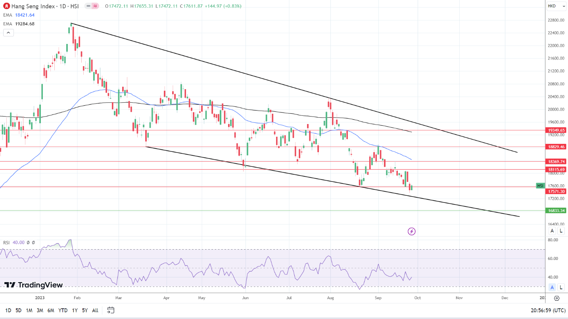Click the H17655.31 high value
Screen dimensions: 568x319
142,6
